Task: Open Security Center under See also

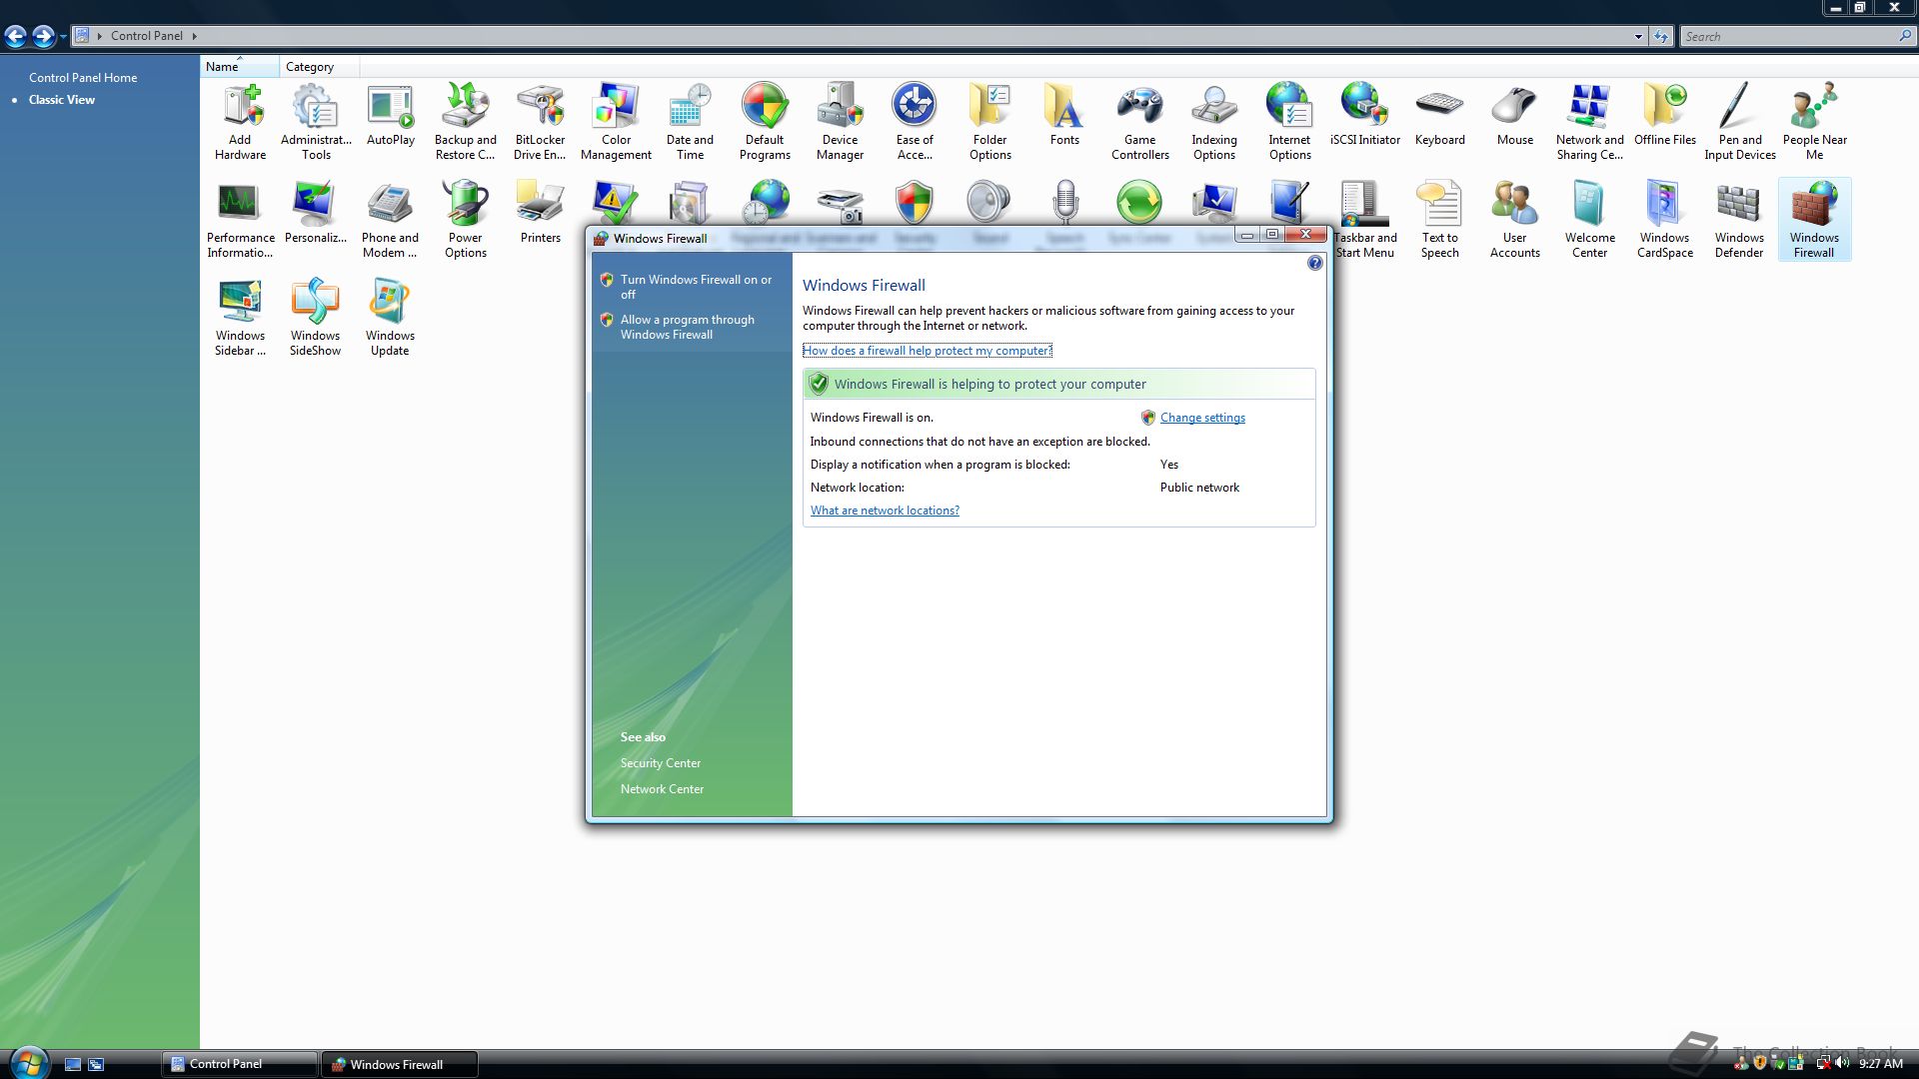Action: click(661, 763)
